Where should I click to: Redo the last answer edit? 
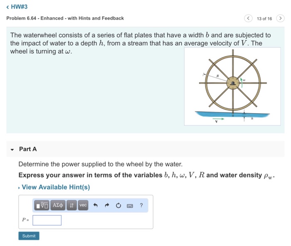(107, 205)
